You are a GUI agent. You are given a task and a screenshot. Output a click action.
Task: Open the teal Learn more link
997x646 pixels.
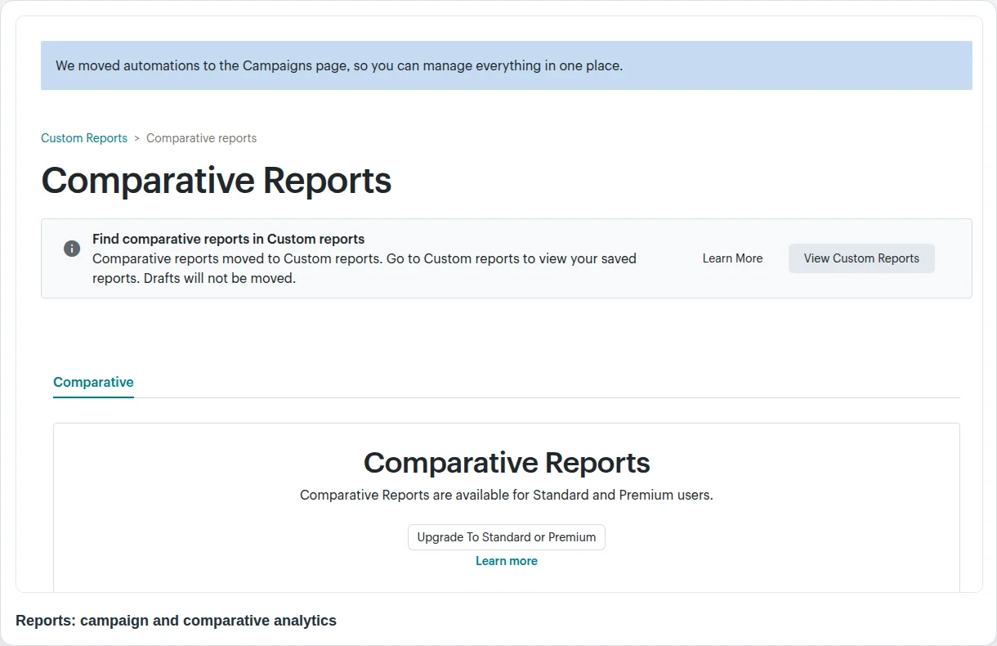507,561
